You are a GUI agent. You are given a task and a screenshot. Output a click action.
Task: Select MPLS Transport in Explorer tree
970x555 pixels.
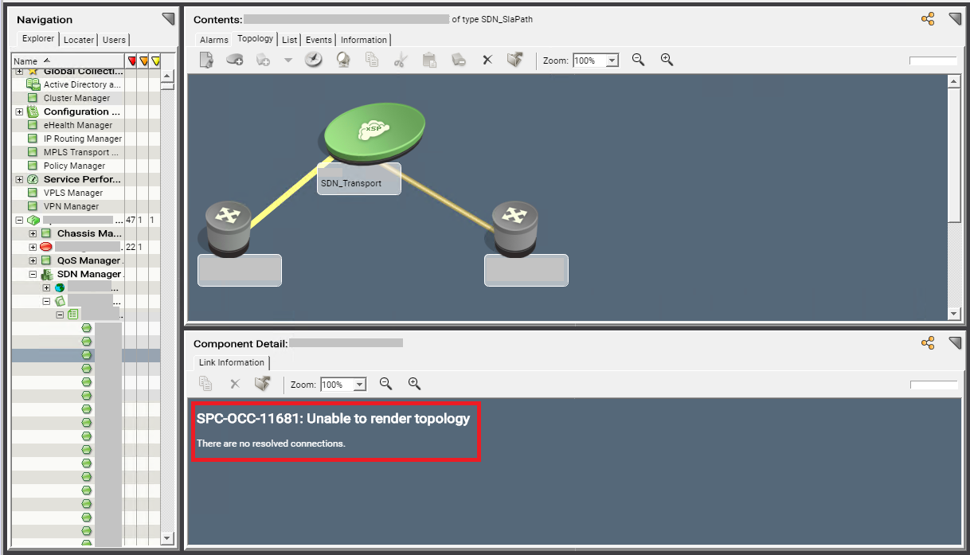[x=81, y=152]
